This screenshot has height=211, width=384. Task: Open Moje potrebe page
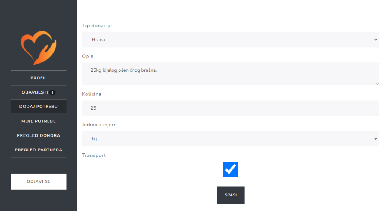point(39,121)
